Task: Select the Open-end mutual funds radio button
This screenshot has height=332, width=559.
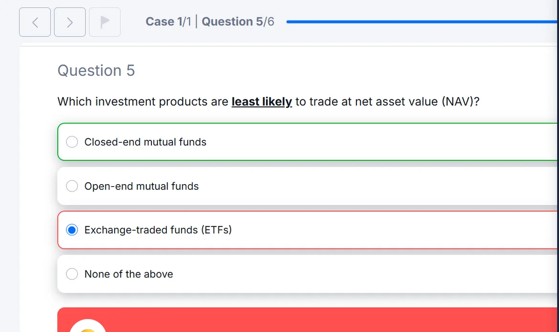Action: [x=72, y=186]
